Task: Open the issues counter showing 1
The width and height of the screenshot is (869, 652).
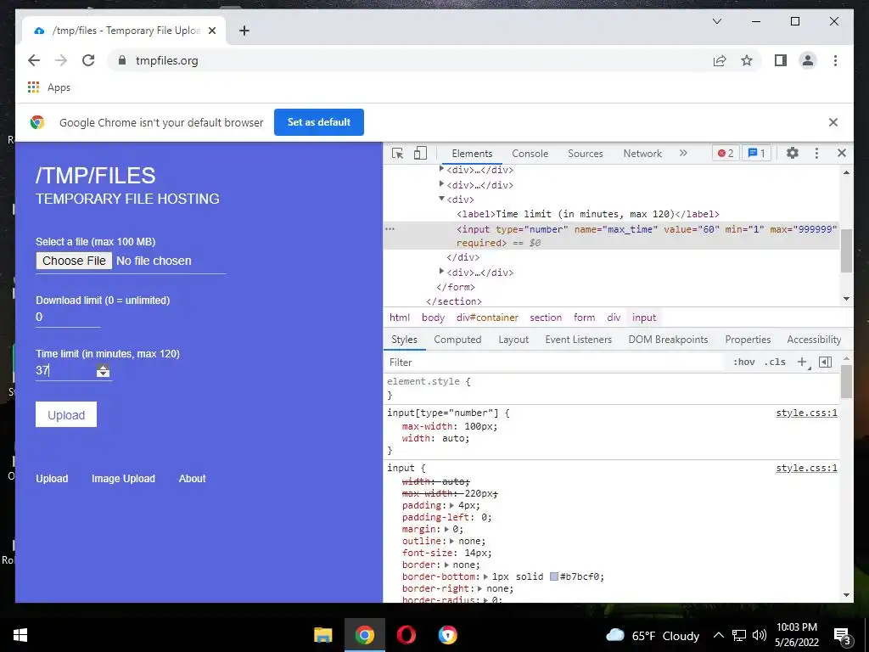Action: pos(756,153)
